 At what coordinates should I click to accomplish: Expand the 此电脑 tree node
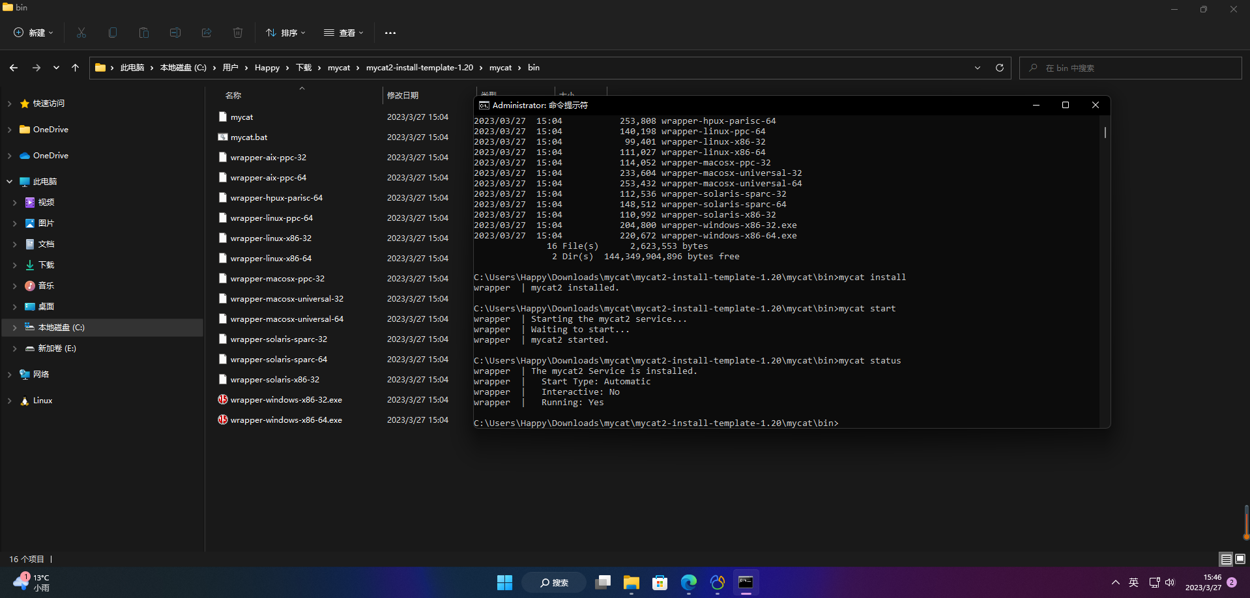pos(10,182)
